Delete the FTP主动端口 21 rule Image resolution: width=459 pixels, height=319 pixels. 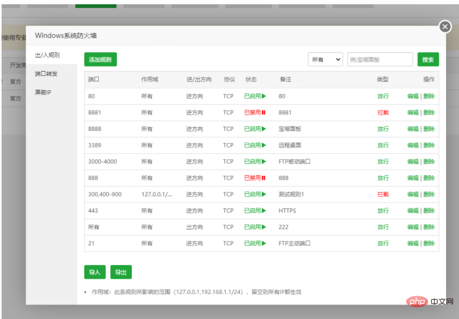[429, 243]
